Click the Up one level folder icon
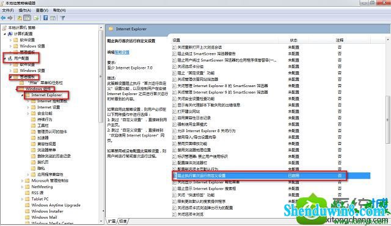This screenshot has height=226, width=391. (20, 18)
